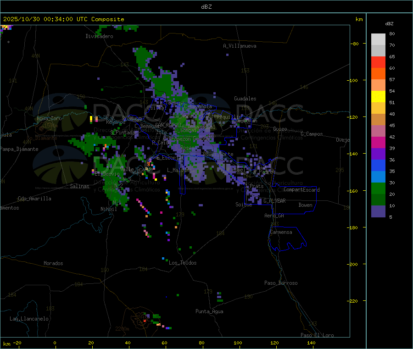Screen dimensions: 413x349
Task: Select the 'CompantEscard' label
Action: [x=301, y=189]
